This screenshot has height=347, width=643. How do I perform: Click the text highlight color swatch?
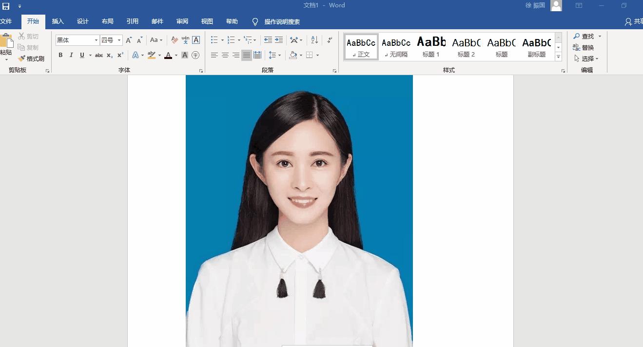(152, 55)
